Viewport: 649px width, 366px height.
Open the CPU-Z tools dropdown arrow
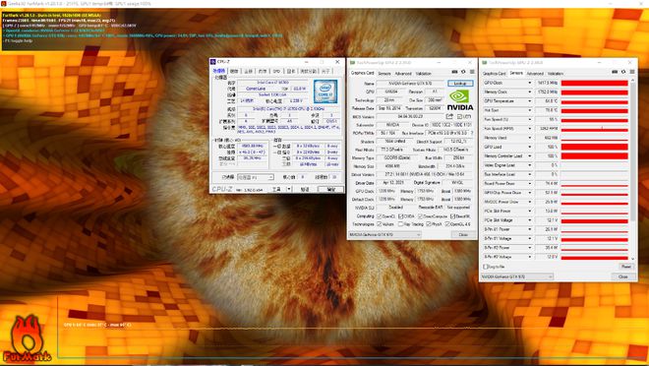click(289, 189)
